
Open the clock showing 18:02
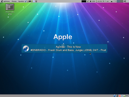click(103, 1)
